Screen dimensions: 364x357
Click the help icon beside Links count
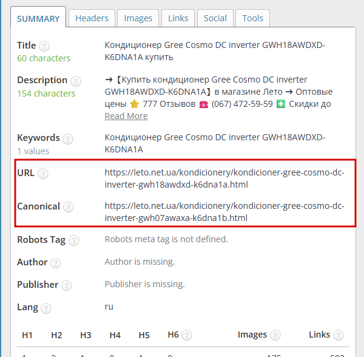pos(339,335)
